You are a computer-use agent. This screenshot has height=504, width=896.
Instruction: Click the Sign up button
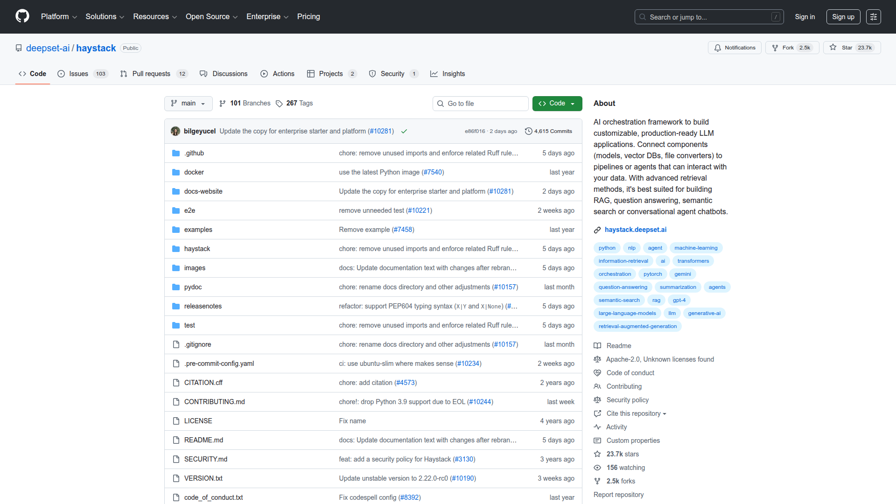click(843, 17)
